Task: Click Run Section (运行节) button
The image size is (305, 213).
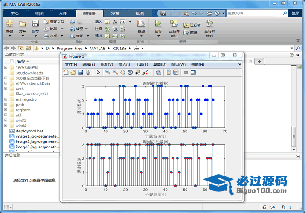Action: coord(192,25)
